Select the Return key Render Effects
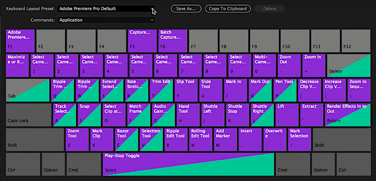 [x=348, y=115]
